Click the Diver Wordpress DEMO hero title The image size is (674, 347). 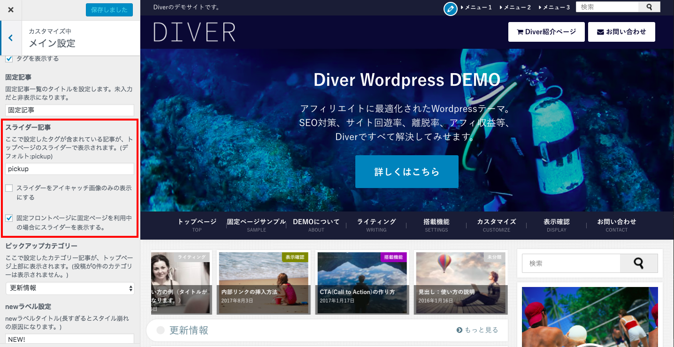pyautogui.click(x=407, y=80)
